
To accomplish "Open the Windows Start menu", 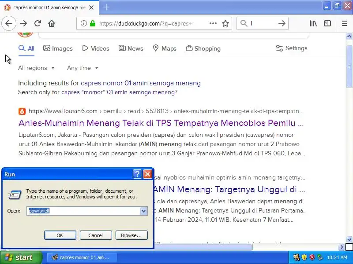I will tap(21, 257).
